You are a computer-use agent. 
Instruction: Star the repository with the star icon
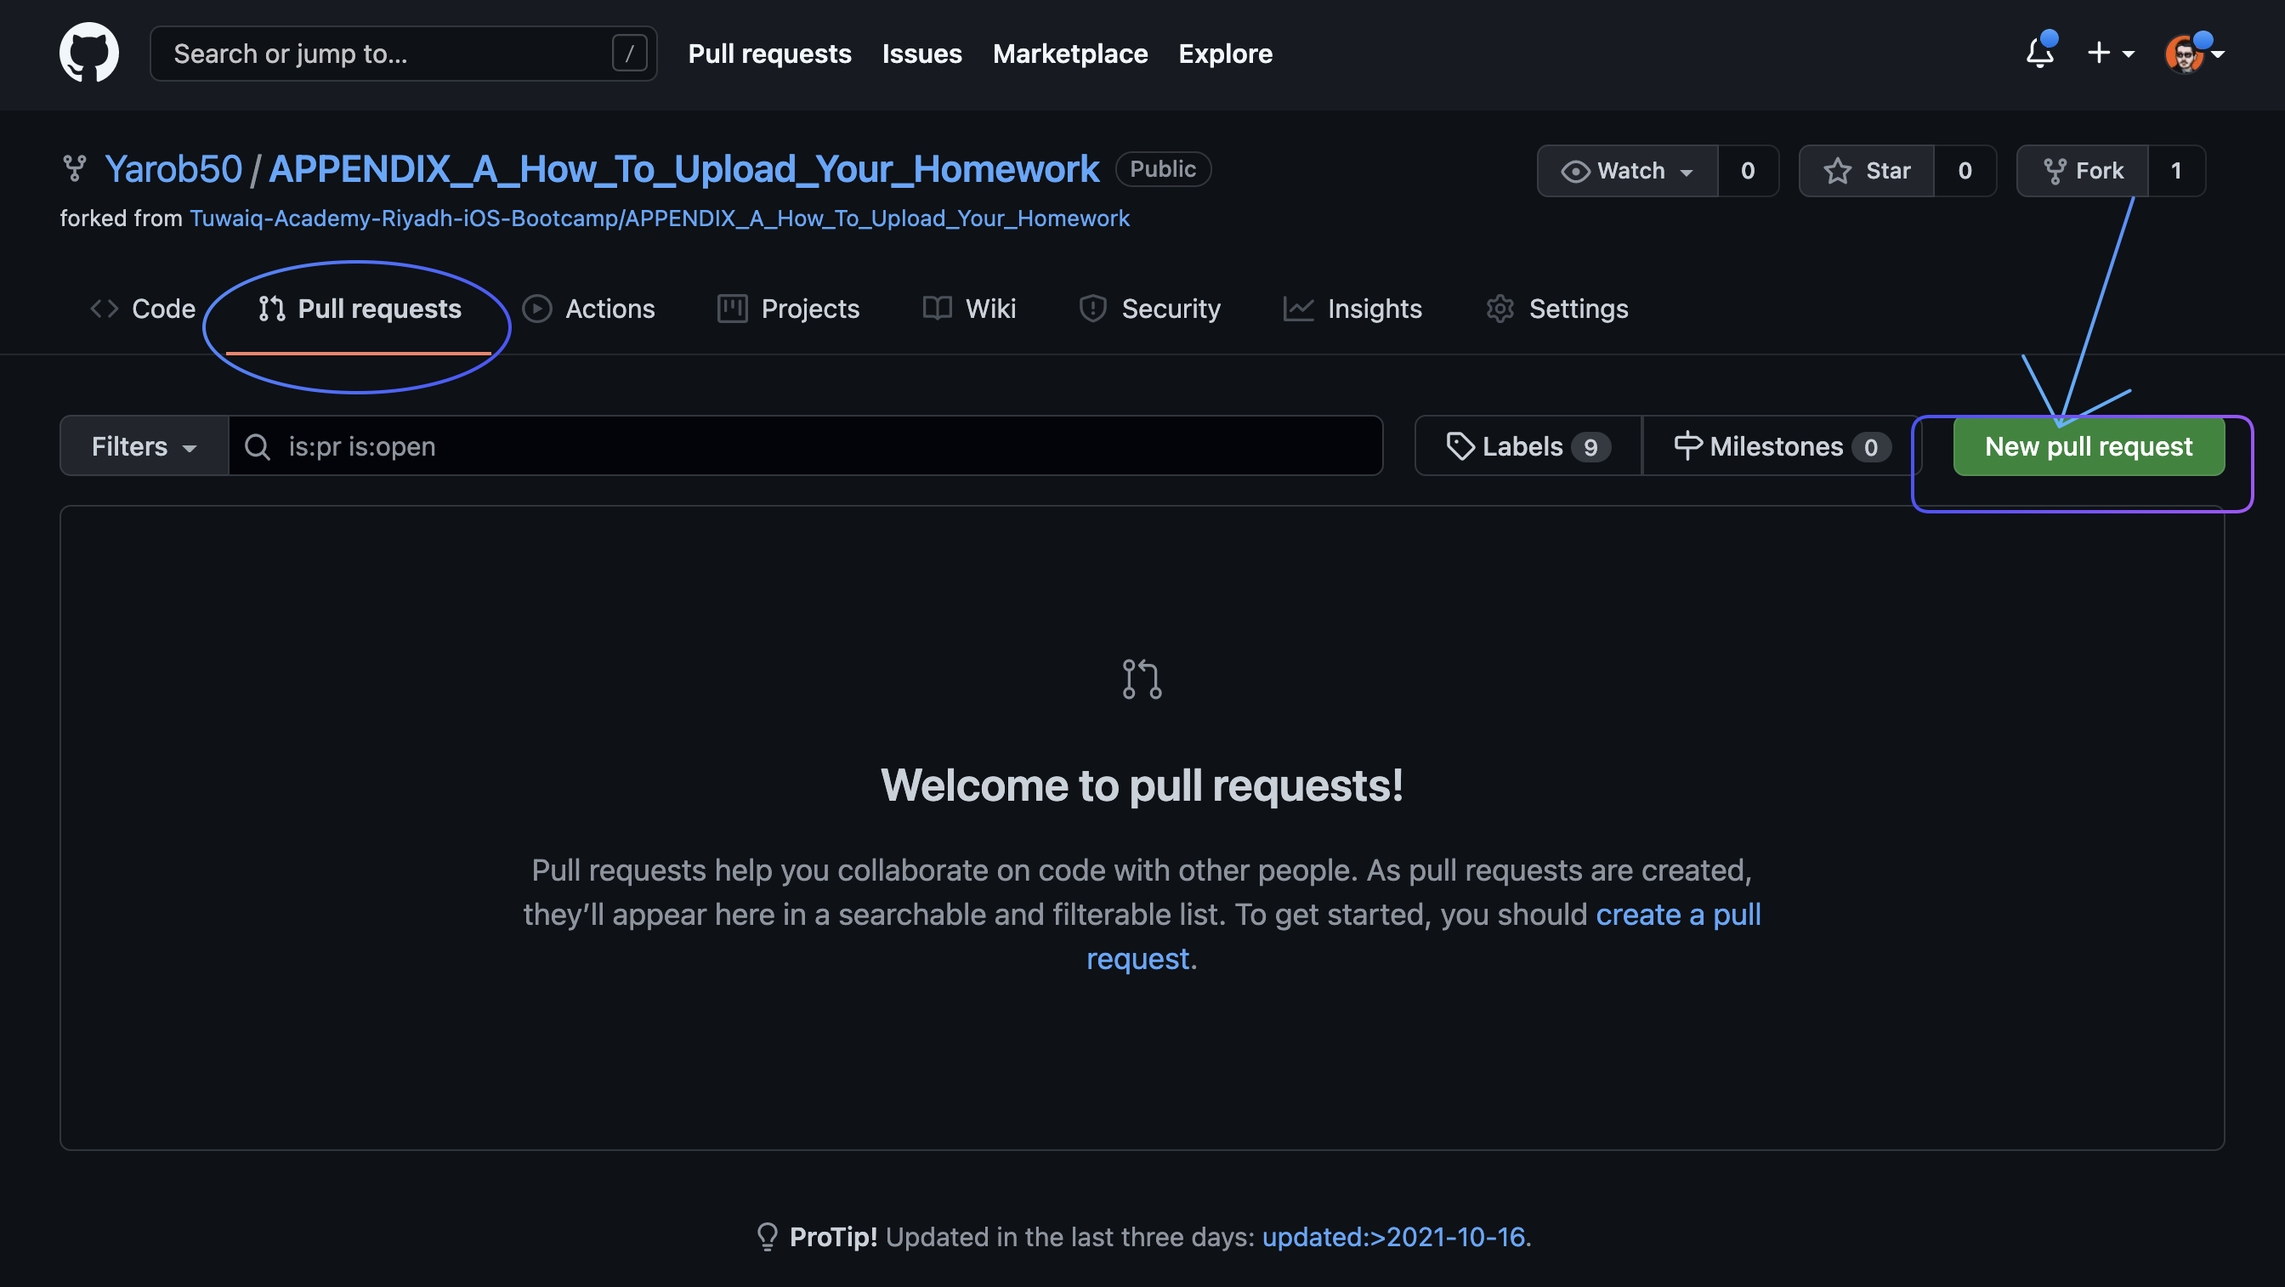[1838, 170]
